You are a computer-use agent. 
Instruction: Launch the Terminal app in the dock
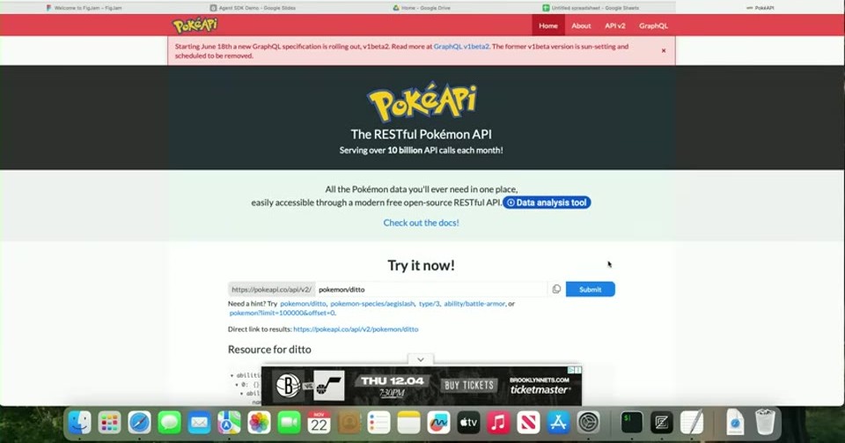tap(631, 423)
